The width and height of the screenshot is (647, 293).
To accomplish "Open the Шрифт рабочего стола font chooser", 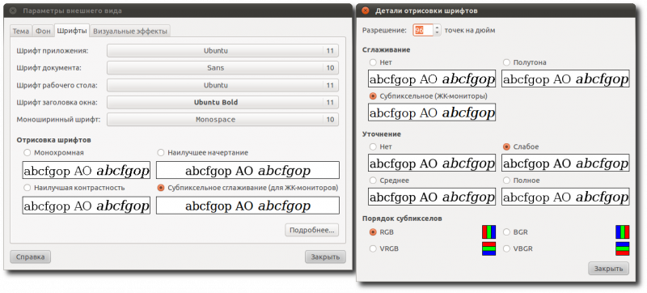I will 223,85.
